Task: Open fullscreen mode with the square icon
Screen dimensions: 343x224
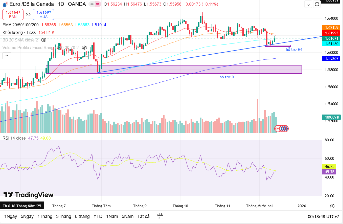Action: [x=317, y=4]
